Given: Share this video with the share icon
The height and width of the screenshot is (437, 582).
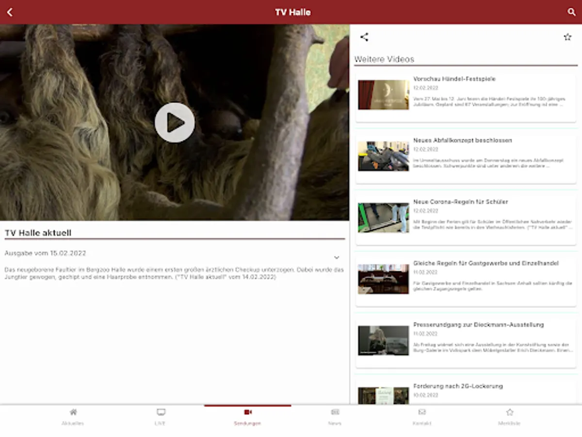Looking at the screenshot, I should point(364,37).
